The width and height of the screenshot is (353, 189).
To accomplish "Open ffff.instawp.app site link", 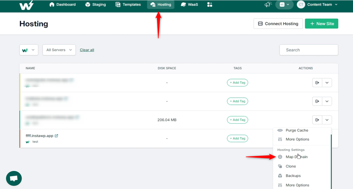I will [39, 136].
